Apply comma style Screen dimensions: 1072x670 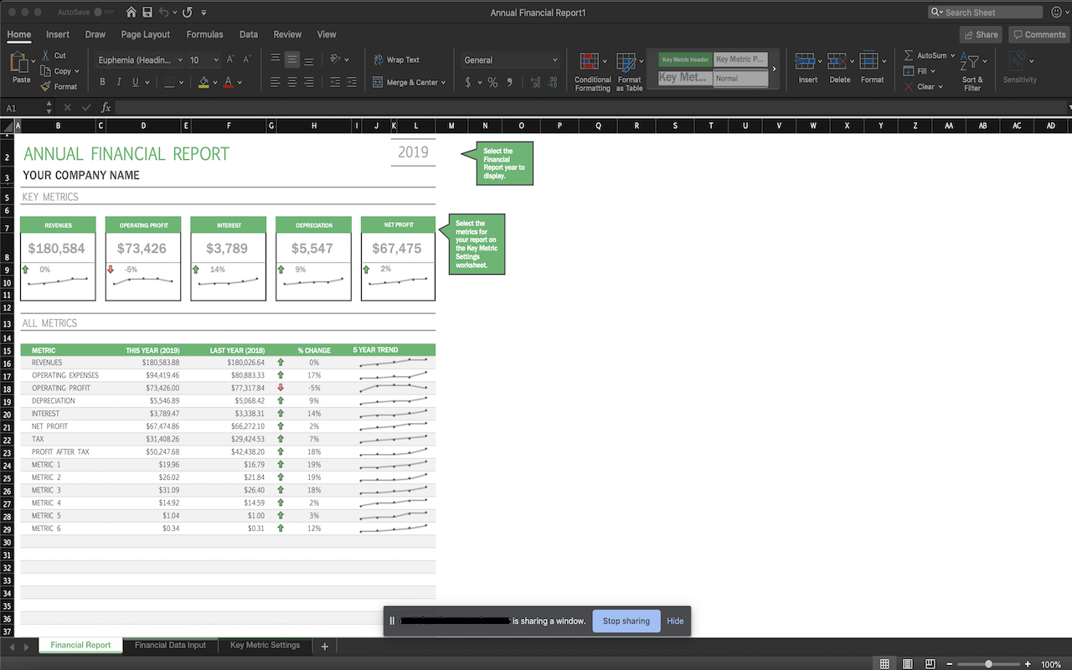510,82
